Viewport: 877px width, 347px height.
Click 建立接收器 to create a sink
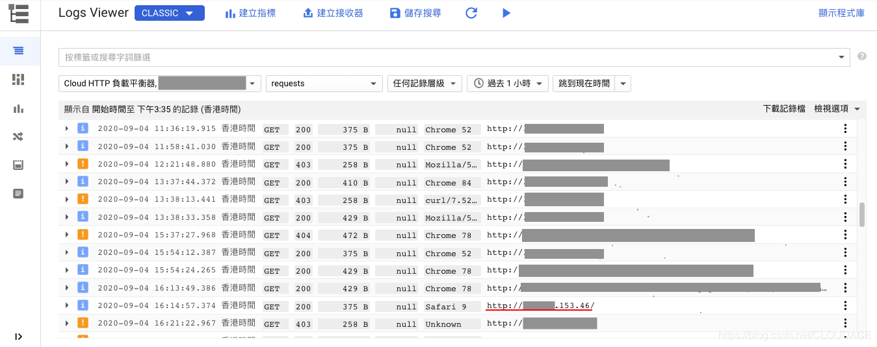pyautogui.click(x=333, y=13)
